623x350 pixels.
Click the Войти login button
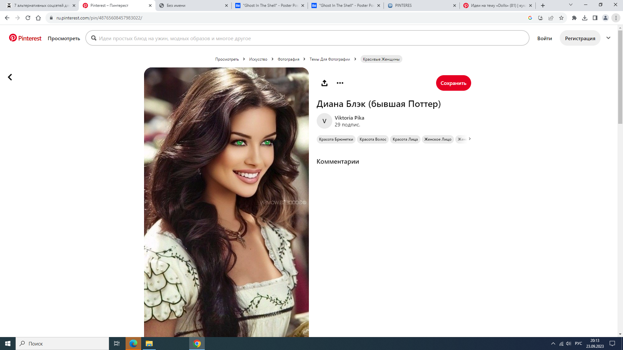coord(544,38)
